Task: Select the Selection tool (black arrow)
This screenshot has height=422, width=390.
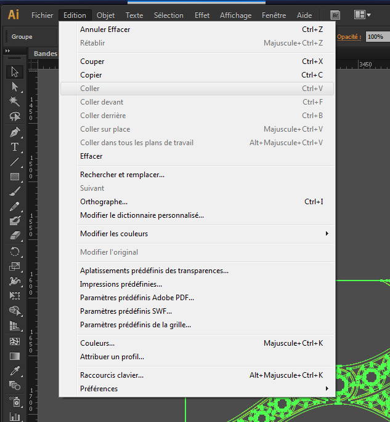Action: [15, 72]
